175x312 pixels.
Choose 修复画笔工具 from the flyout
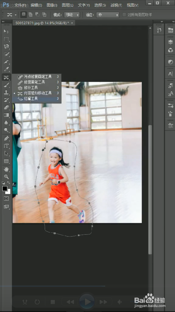(x=36, y=82)
